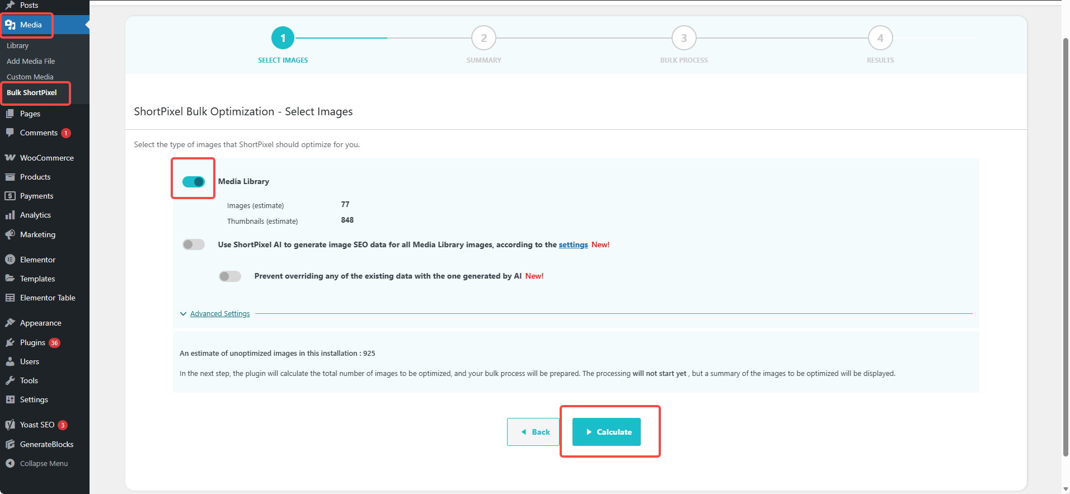Viewport: 1070px width, 494px height.
Task: Click the Products archive icon
Action: click(10, 177)
